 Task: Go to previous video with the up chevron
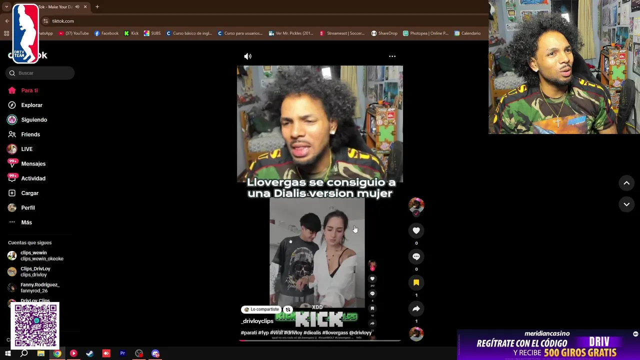tap(626, 183)
